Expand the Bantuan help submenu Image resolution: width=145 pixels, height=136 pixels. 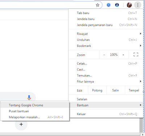106,105
